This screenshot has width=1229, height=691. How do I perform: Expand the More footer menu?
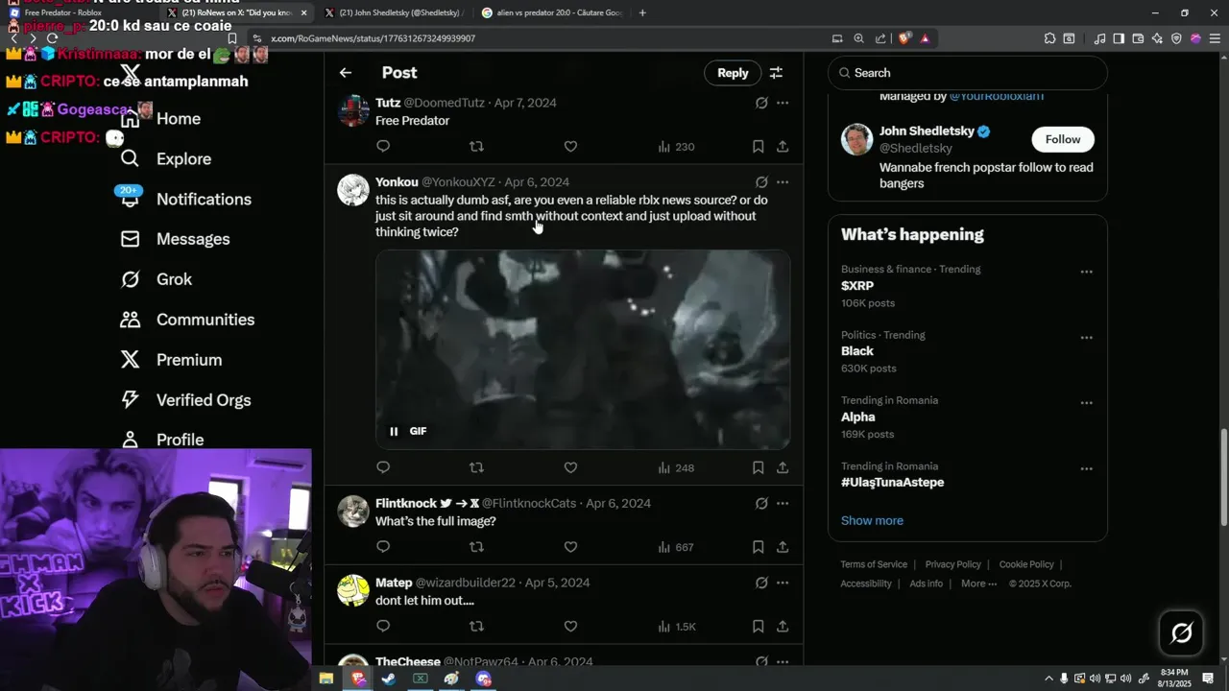pyautogui.click(x=978, y=584)
